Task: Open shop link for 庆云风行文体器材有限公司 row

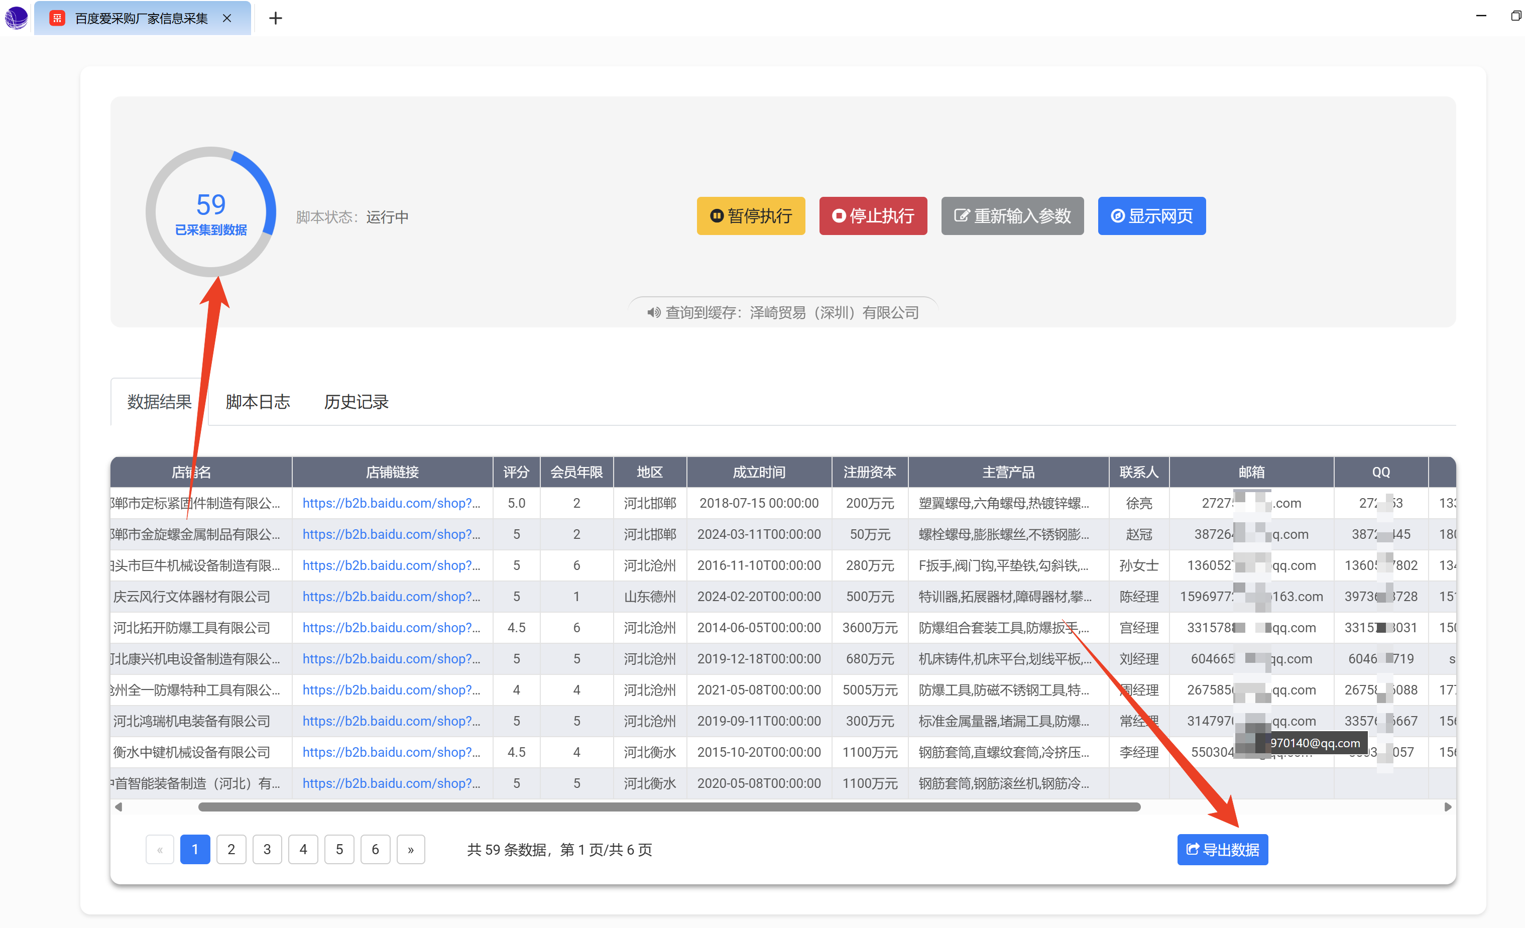Action: [x=391, y=597]
